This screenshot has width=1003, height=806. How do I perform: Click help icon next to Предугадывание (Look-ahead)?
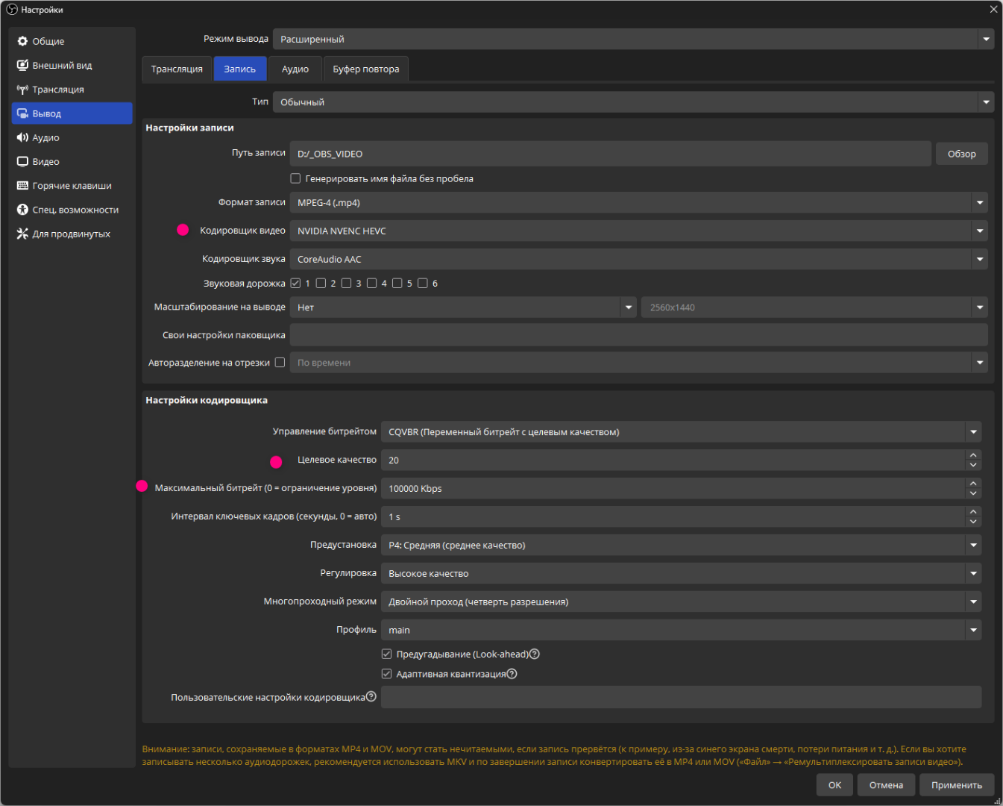[535, 654]
